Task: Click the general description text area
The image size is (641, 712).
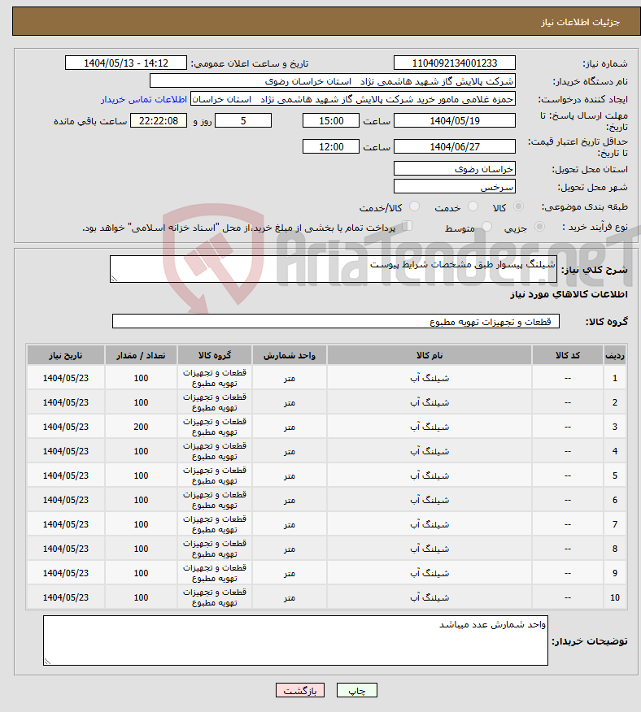Action: pyautogui.click(x=334, y=269)
